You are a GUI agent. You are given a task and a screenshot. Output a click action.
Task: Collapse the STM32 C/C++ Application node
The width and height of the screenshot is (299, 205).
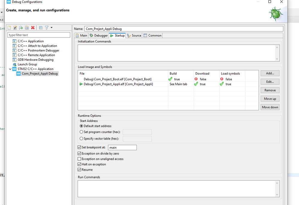pyautogui.click(x=10, y=69)
